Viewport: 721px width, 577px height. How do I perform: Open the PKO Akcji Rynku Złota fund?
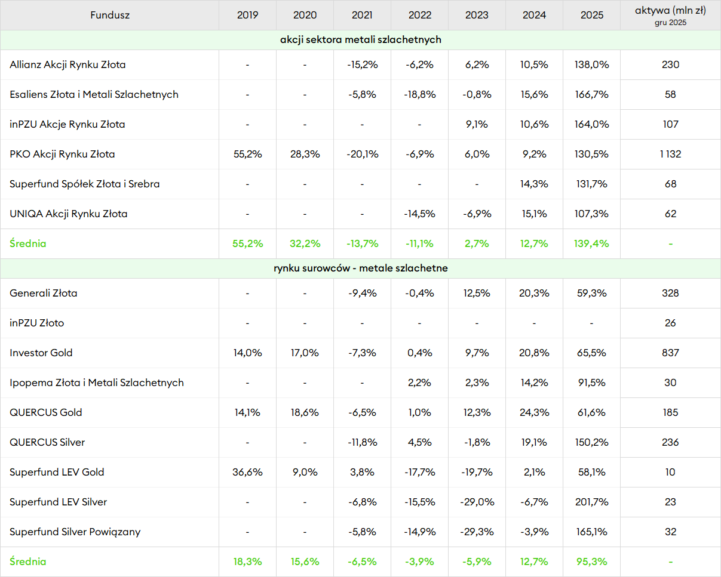(x=62, y=154)
